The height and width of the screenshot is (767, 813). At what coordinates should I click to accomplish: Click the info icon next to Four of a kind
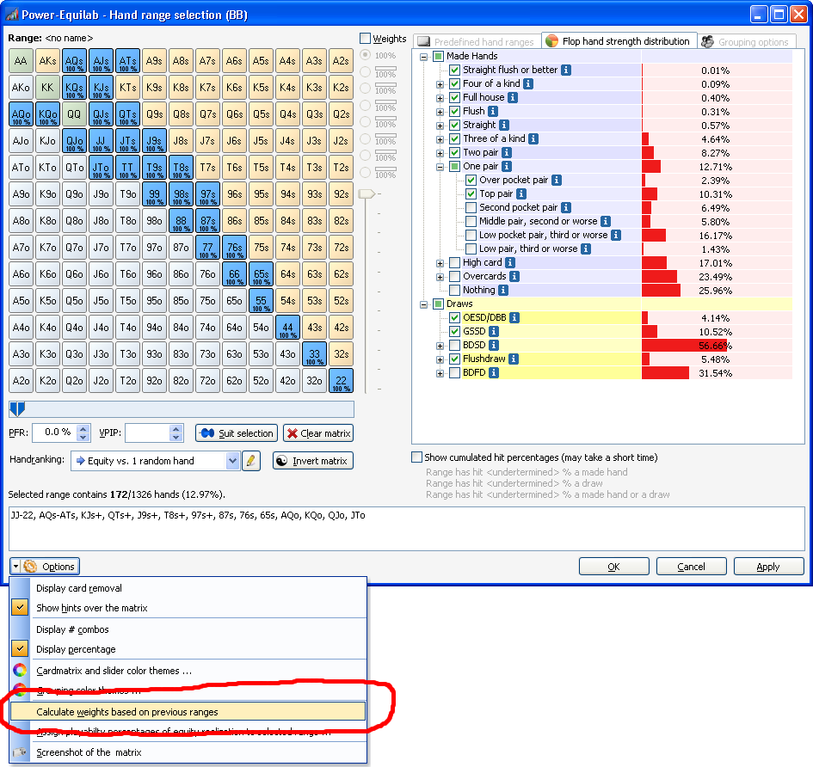528,83
